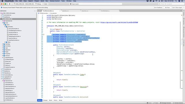Open DataProtectionKeys.cs in the Solution tree
Screen dimensions: 185x104
coord(11,94)
